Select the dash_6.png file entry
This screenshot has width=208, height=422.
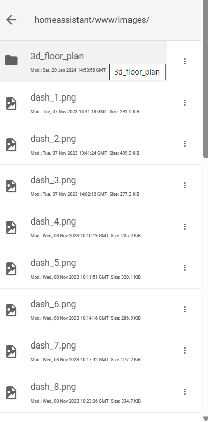(x=100, y=310)
